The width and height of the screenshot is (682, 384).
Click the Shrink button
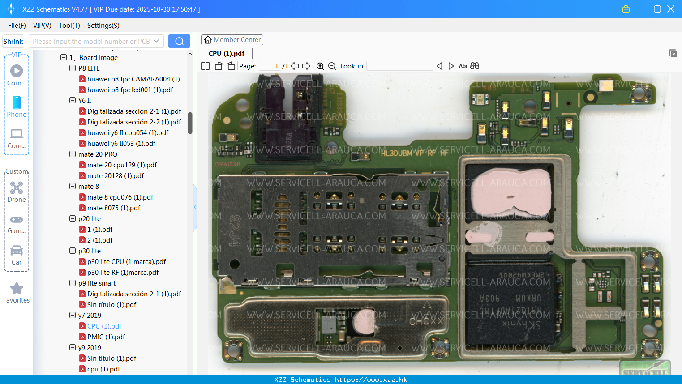13,41
